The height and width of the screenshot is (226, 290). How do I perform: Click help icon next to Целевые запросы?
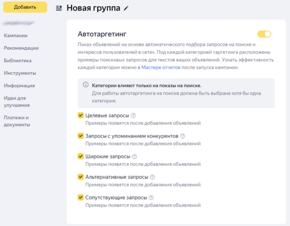133,115
